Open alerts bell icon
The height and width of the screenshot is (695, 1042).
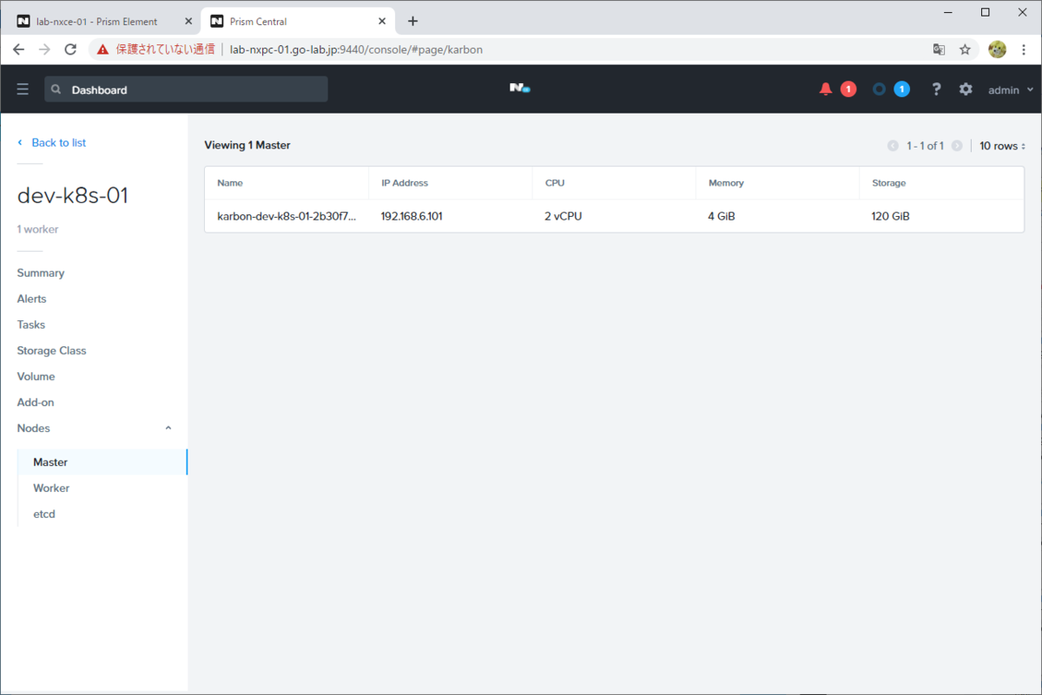tap(826, 89)
